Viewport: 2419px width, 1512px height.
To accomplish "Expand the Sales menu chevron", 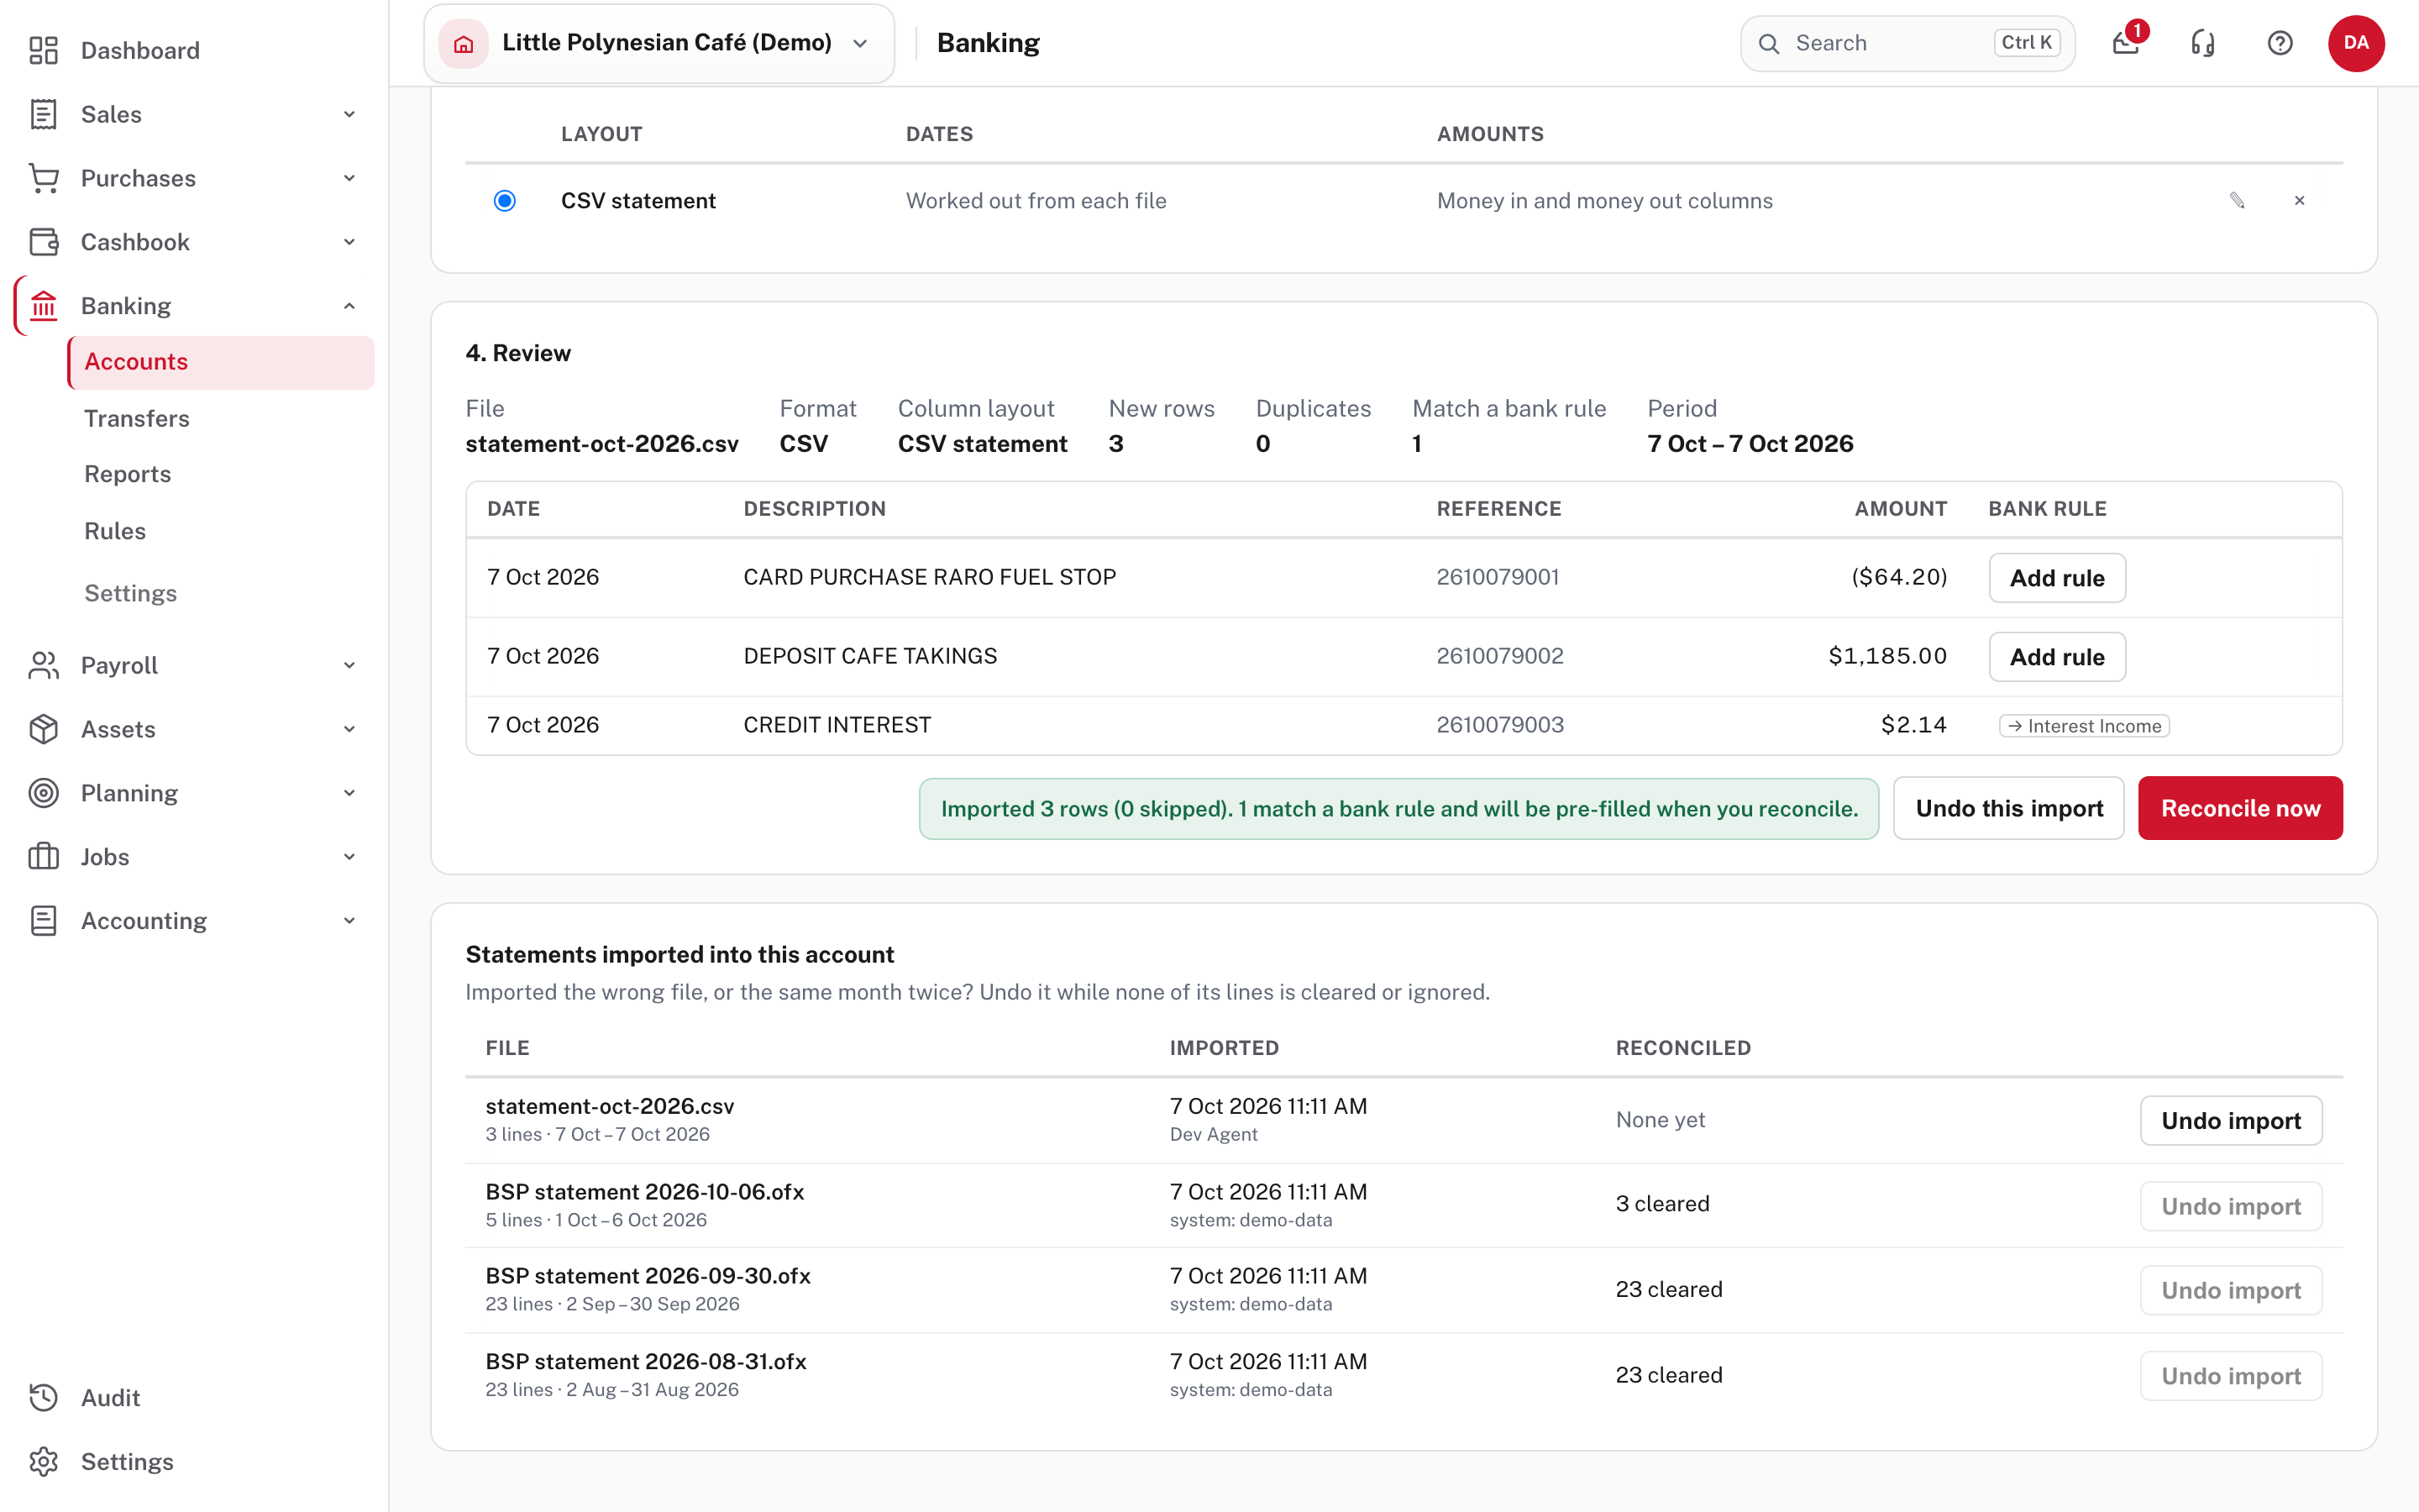I will pos(350,114).
